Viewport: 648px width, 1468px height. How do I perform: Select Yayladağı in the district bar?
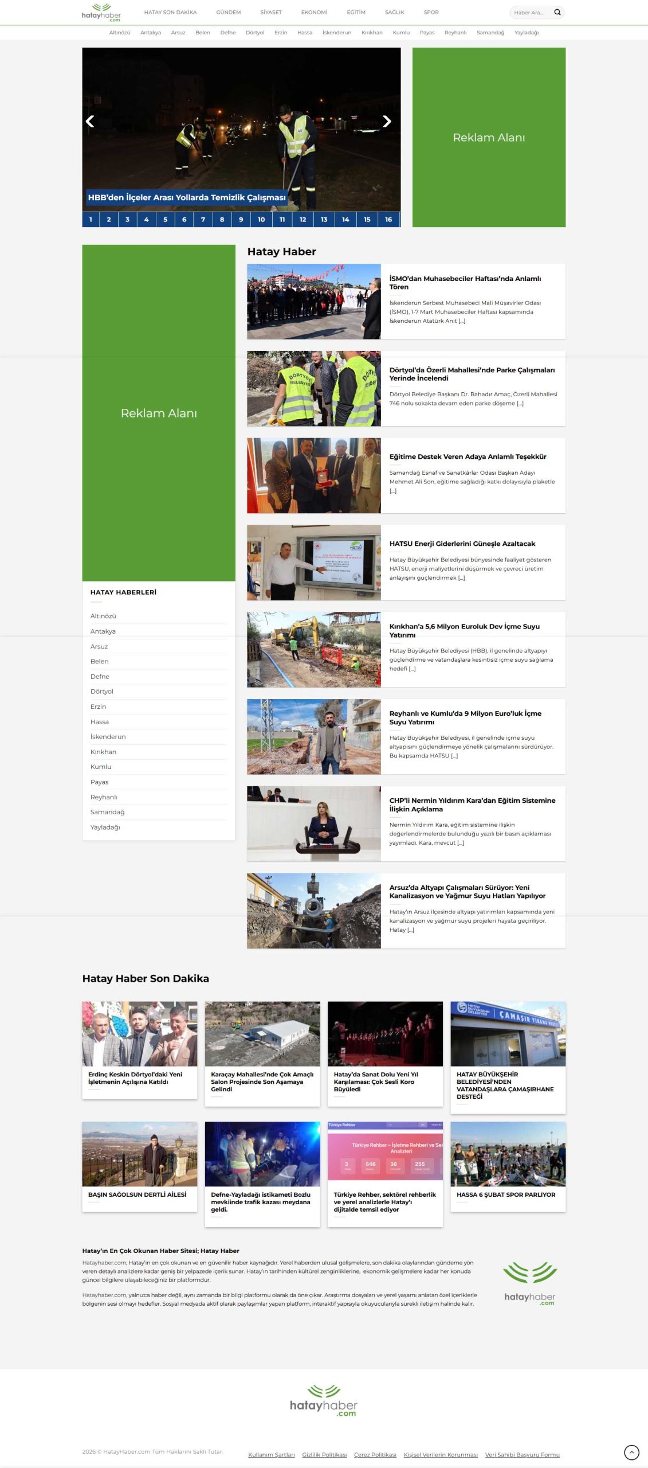click(x=527, y=33)
